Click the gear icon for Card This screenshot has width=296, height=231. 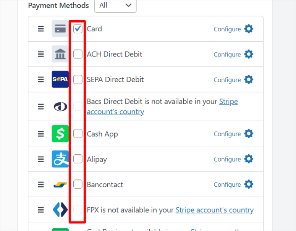[x=249, y=29]
